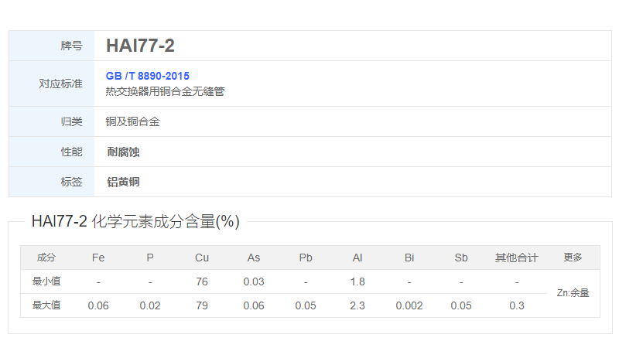Click the Al maximum value 2.3

point(357,305)
